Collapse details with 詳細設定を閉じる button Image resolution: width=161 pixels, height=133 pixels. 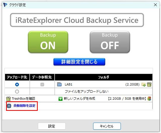[x=79, y=62]
